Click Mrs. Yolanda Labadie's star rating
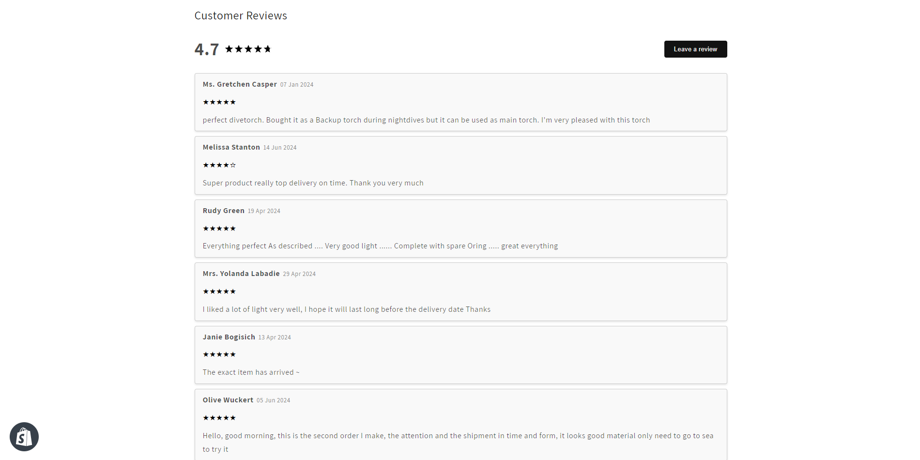The width and height of the screenshot is (920, 460). point(219,291)
